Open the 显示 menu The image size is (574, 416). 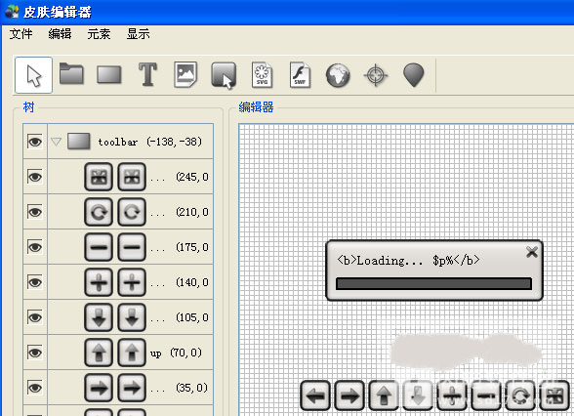[139, 34]
